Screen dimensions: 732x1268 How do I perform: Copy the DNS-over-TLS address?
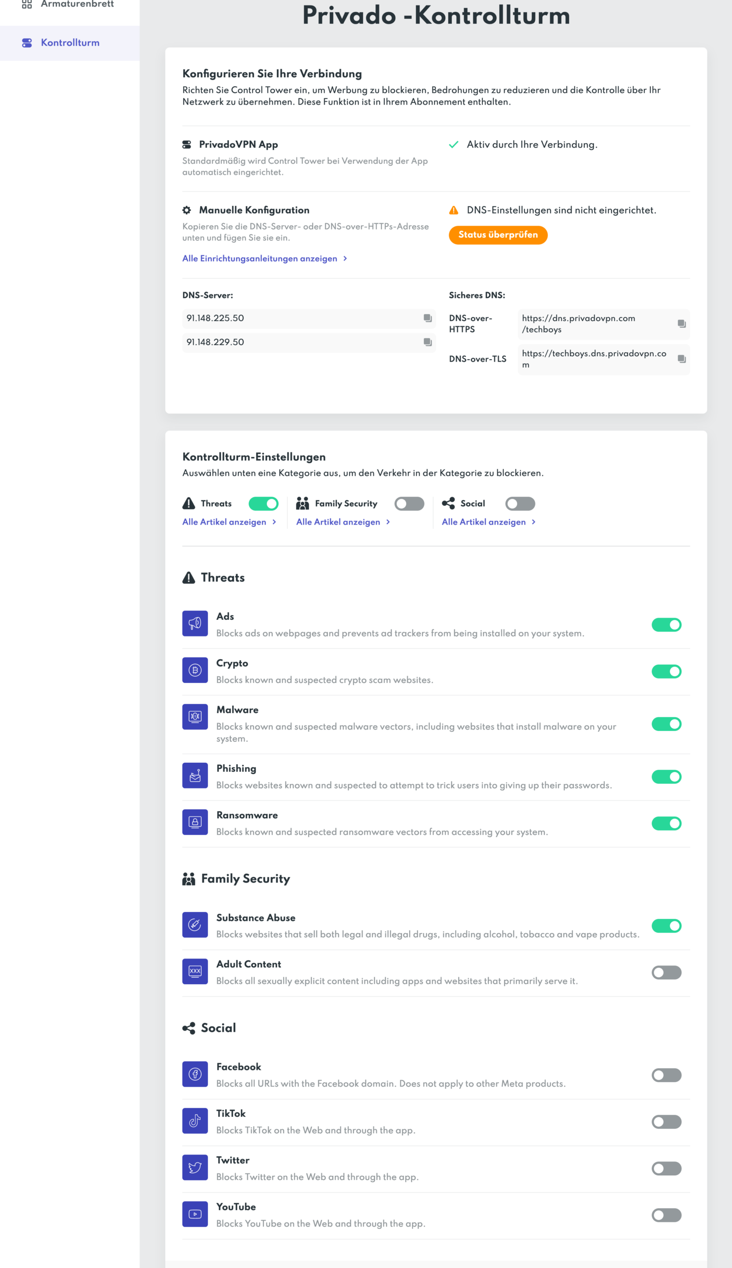tap(681, 359)
